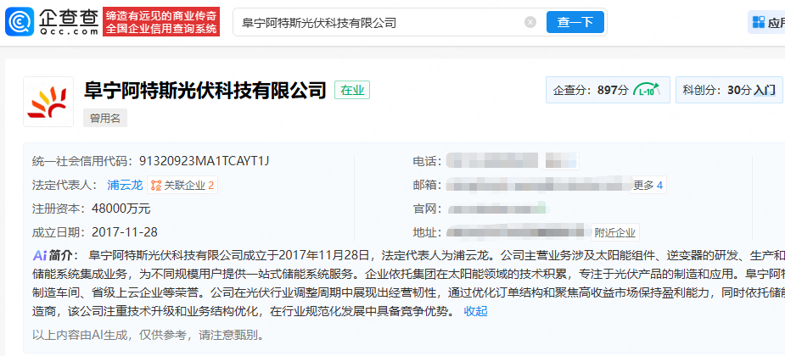Click the Qcc.com logo icon
Image resolution: width=785 pixels, height=356 pixels.
tap(20, 22)
